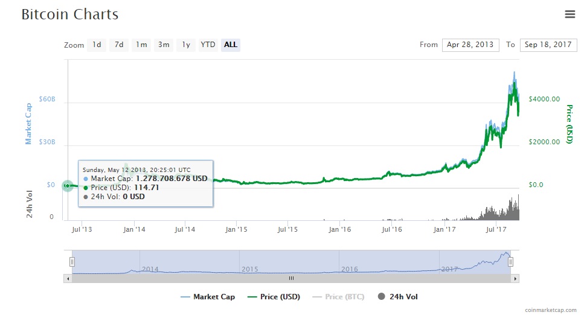Click the Jan '14 axis label
This screenshot has width=587, height=315.
click(x=134, y=229)
